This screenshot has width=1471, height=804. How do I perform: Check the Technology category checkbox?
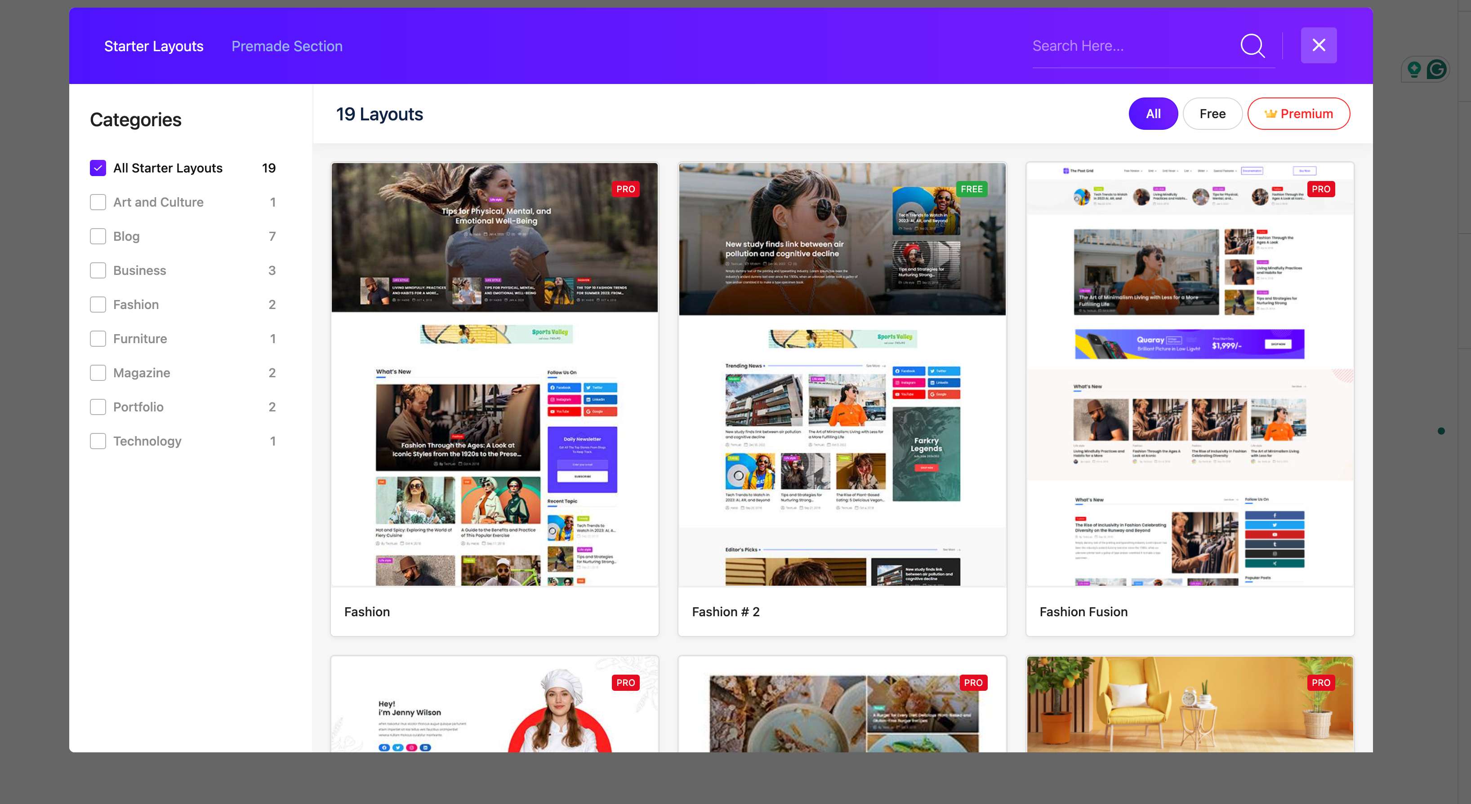click(x=98, y=441)
